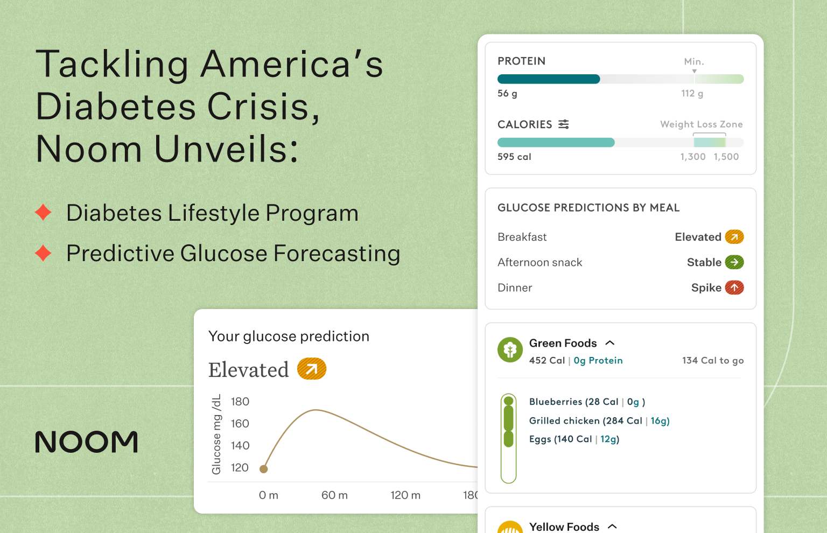
Task: Click the 134 Cal to go label
Action: click(712, 360)
